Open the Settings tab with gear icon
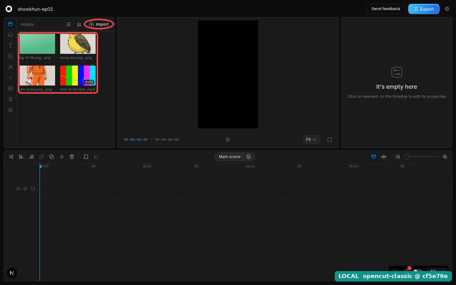The width and height of the screenshot is (456, 285). coord(10,110)
